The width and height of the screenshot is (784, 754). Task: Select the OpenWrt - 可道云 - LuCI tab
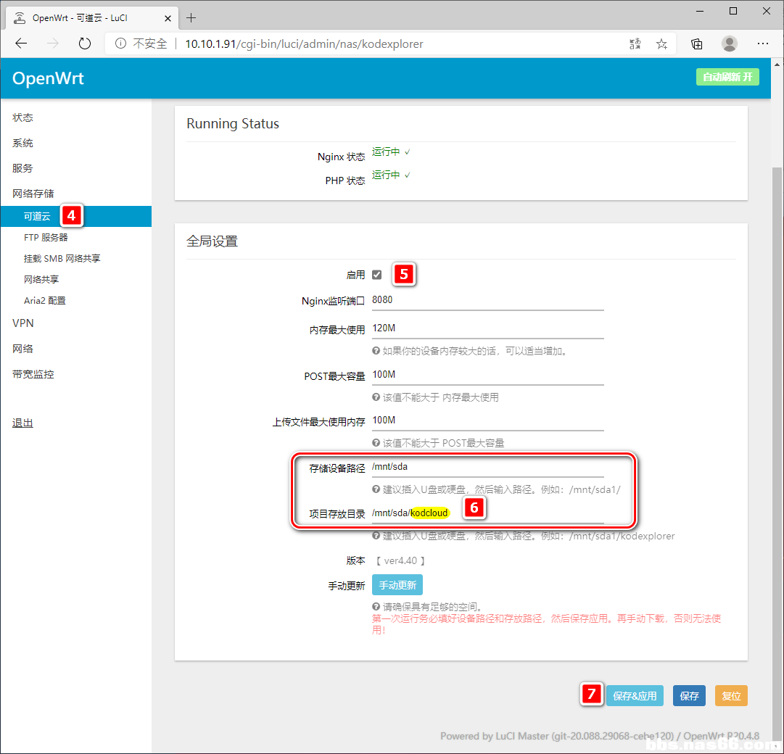[x=92, y=18]
